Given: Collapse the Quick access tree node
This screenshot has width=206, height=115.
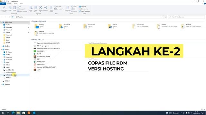Looking at the screenshot, I should pos(1,22).
